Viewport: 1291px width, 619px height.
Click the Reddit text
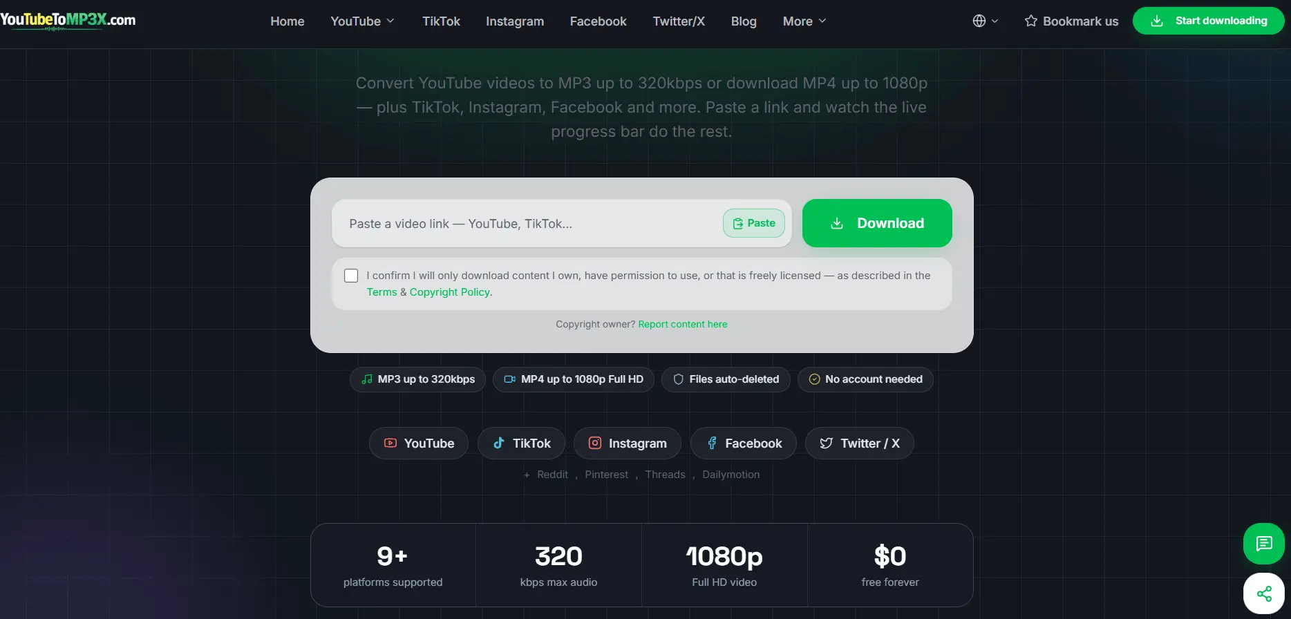tap(552, 475)
